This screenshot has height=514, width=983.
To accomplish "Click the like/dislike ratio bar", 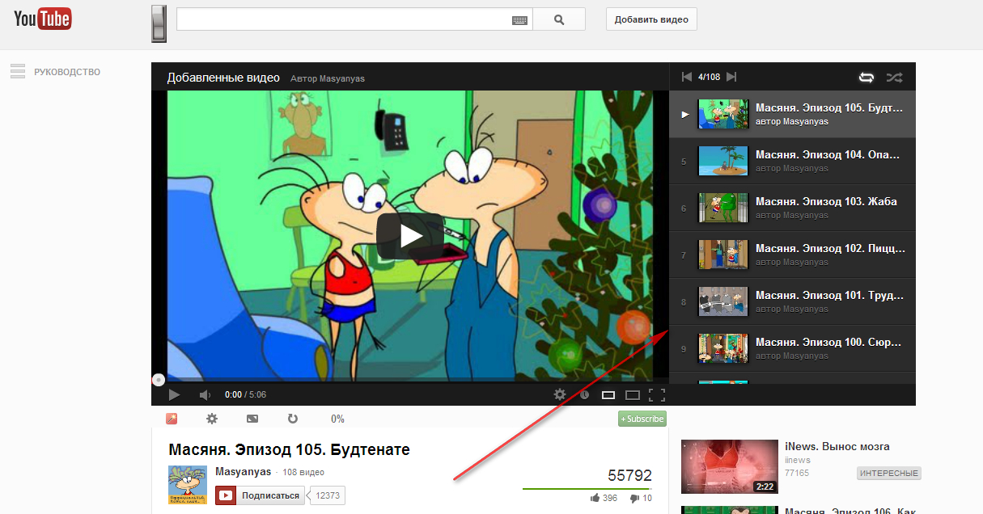I will pos(587,489).
